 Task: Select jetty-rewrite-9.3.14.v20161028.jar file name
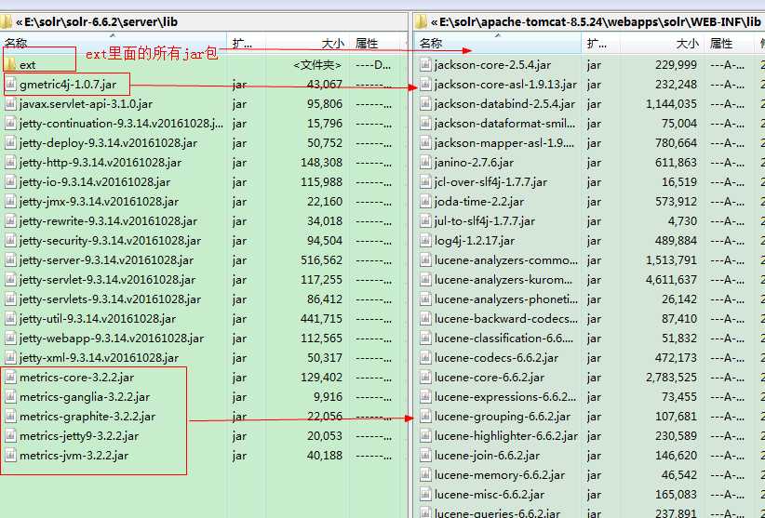click(x=108, y=220)
